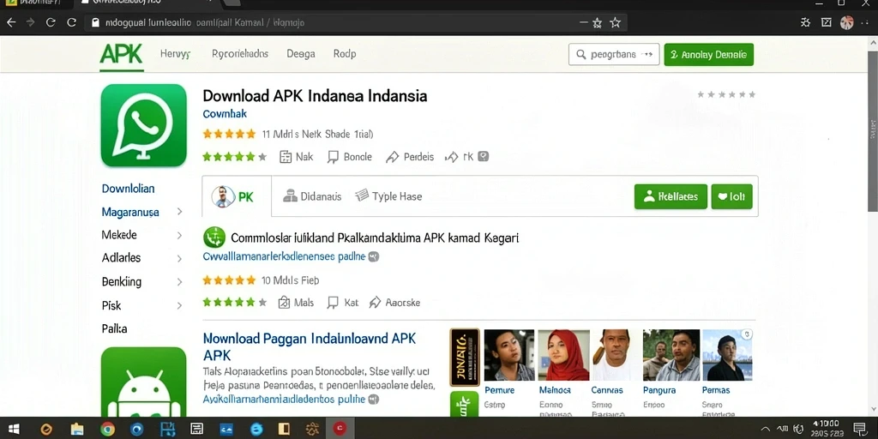Click the round green Commlosler listing icon
Image resolution: width=878 pixels, height=439 pixels.
pos(213,238)
